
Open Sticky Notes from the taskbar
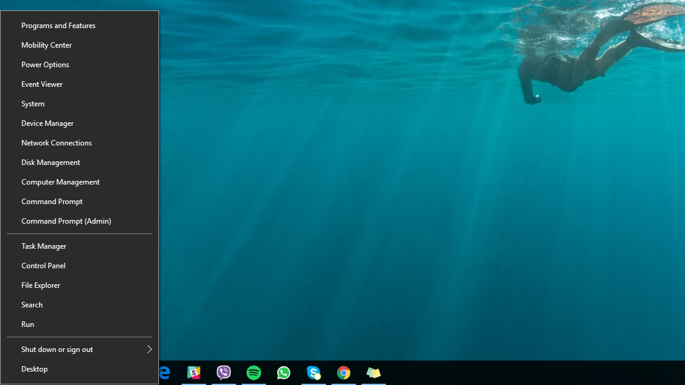tap(374, 373)
